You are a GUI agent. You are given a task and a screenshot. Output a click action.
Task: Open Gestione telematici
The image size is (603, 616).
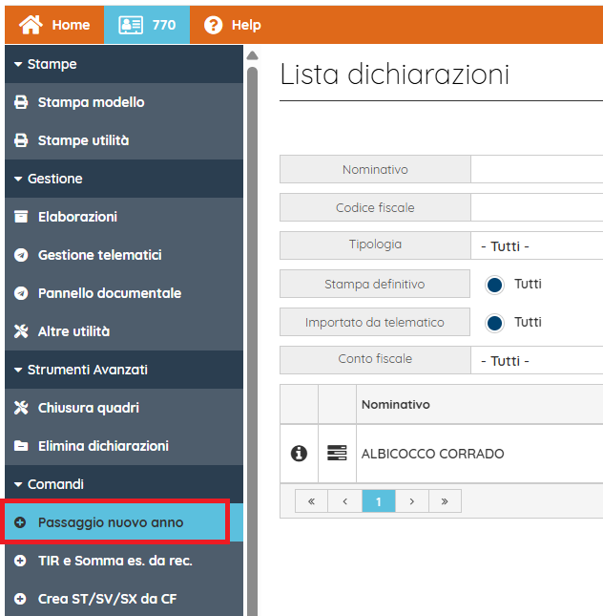(99, 255)
